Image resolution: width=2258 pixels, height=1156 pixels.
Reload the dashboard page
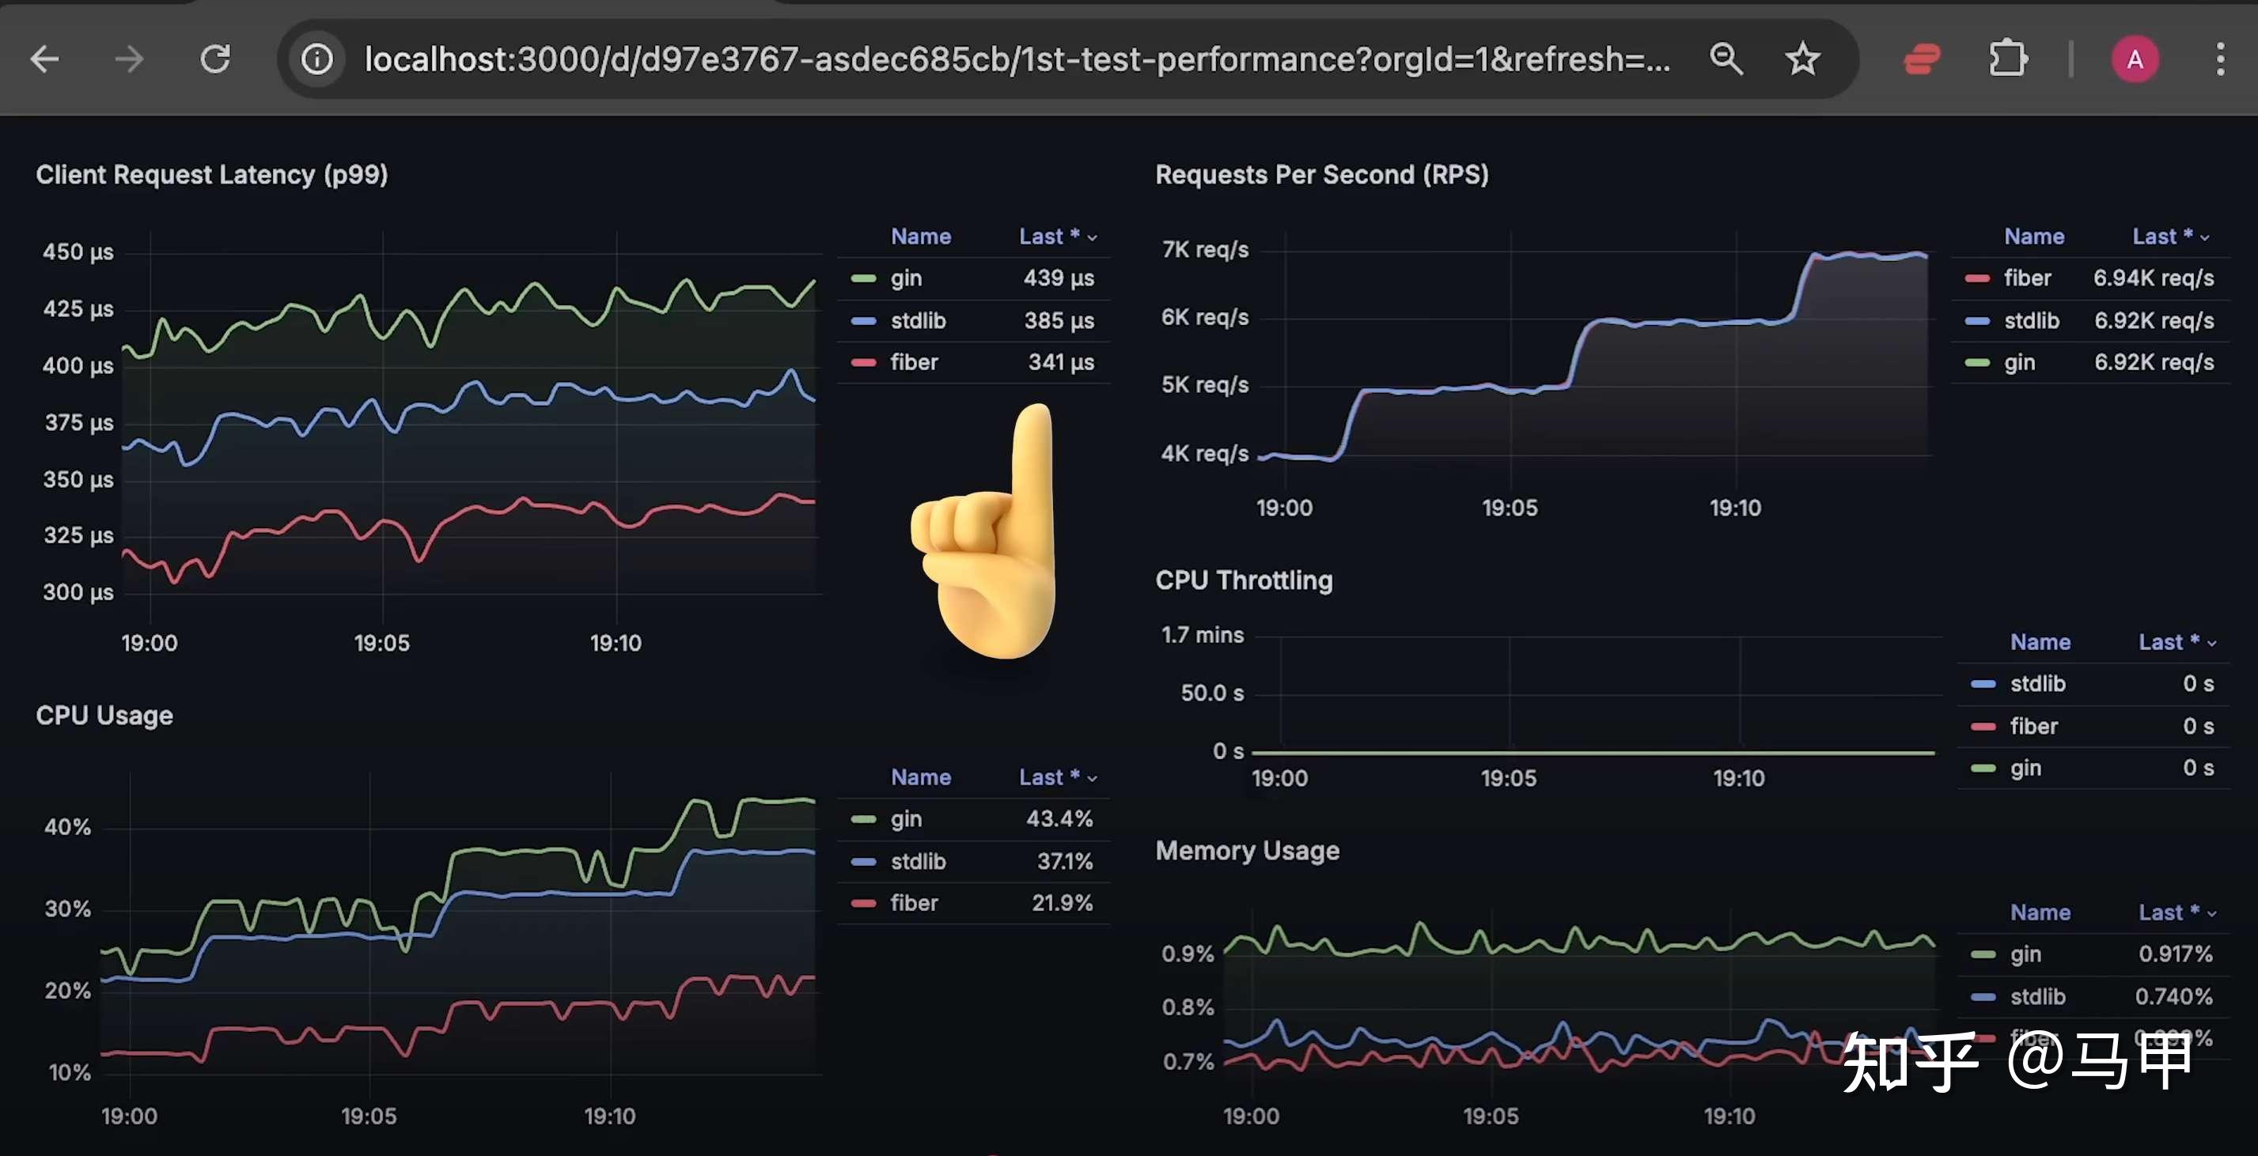tap(214, 59)
